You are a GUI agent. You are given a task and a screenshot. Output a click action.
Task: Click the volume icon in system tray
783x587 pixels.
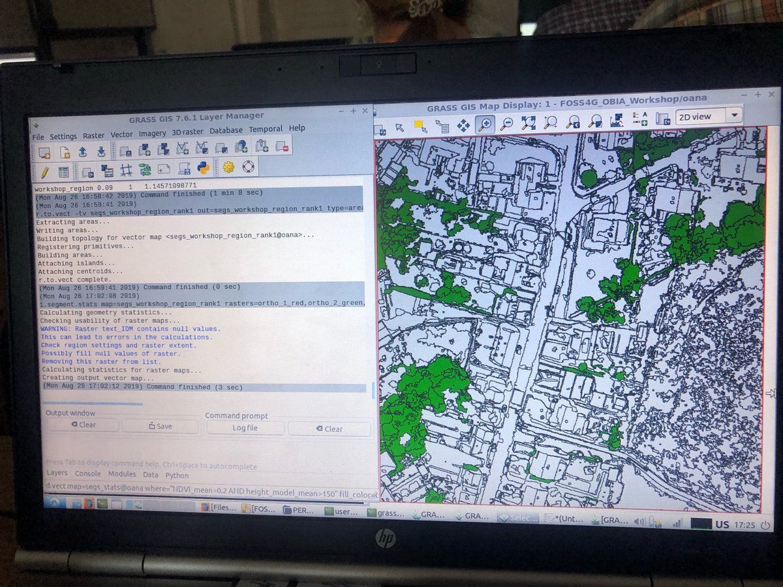639,521
